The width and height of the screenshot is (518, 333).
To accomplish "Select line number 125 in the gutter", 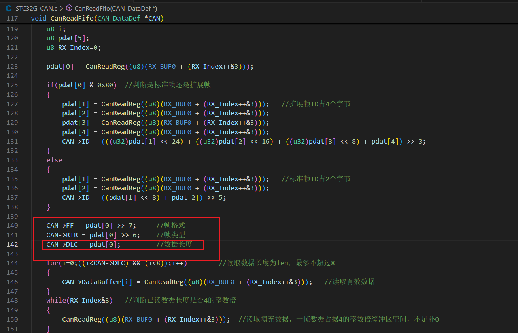I will 12,85.
